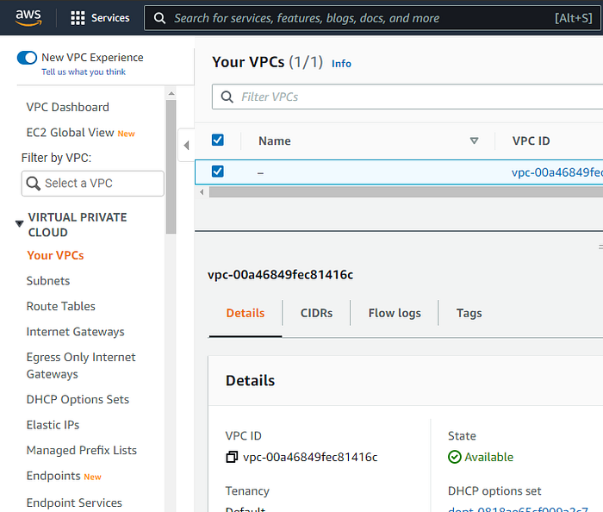Uncheck the select-all checkbox in table header

pos(218,140)
